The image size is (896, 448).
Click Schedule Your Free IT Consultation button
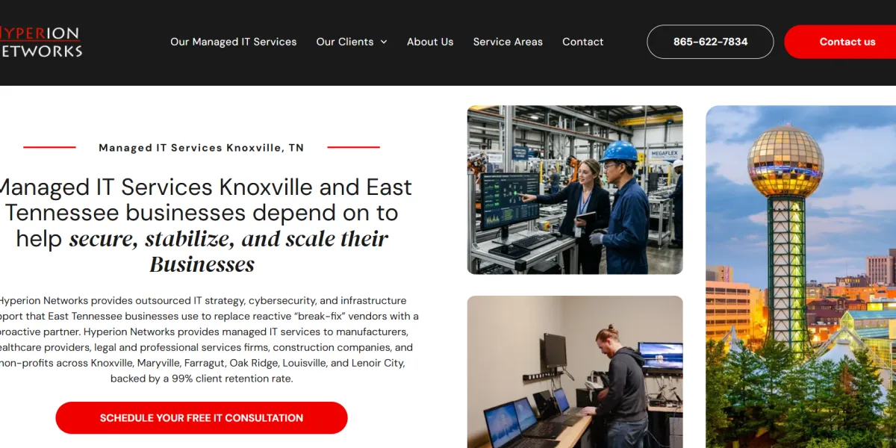[202, 418]
